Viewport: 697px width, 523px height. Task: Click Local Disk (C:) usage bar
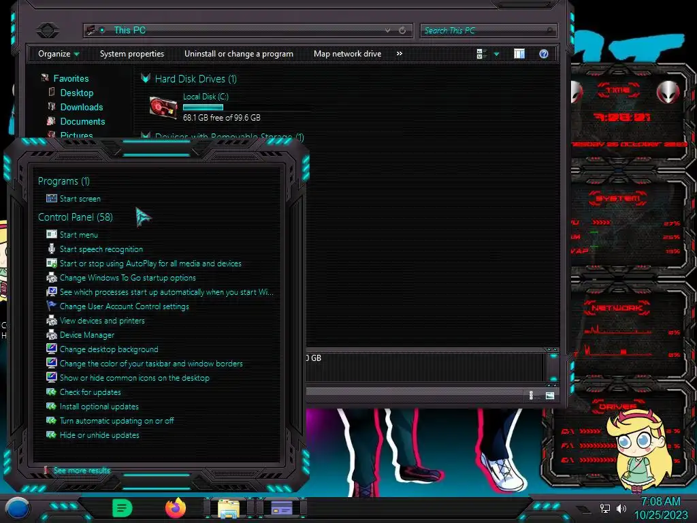coord(203,107)
